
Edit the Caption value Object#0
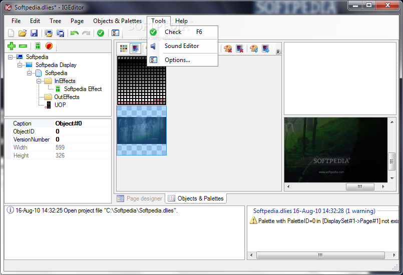coord(83,123)
